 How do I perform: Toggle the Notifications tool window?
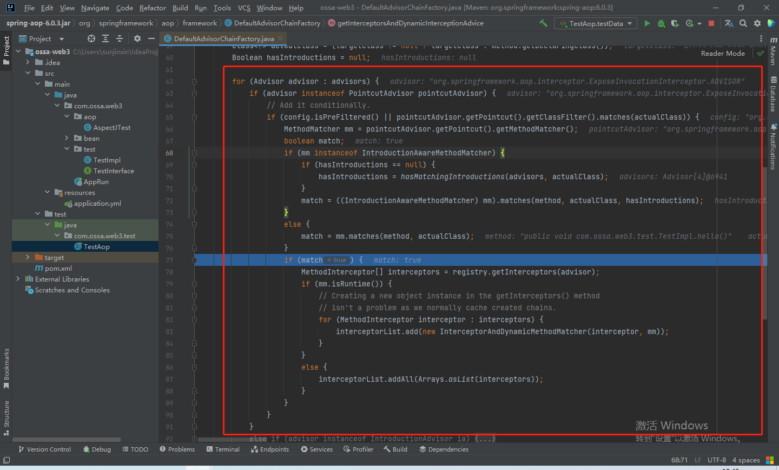[x=773, y=147]
